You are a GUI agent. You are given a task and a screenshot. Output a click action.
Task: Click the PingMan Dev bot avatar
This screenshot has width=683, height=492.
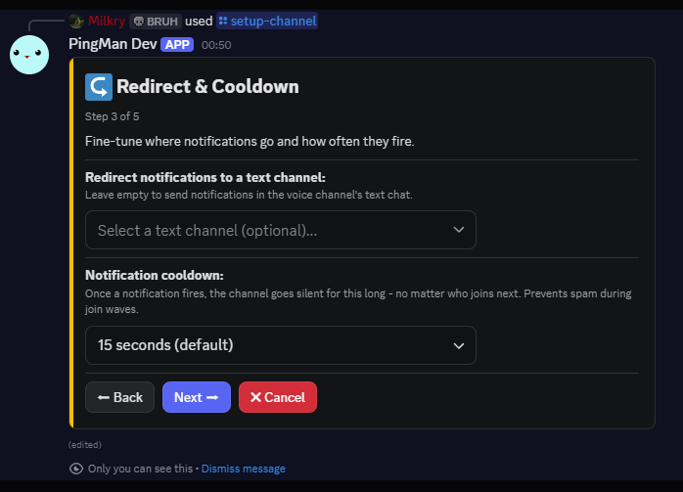tap(29, 55)
